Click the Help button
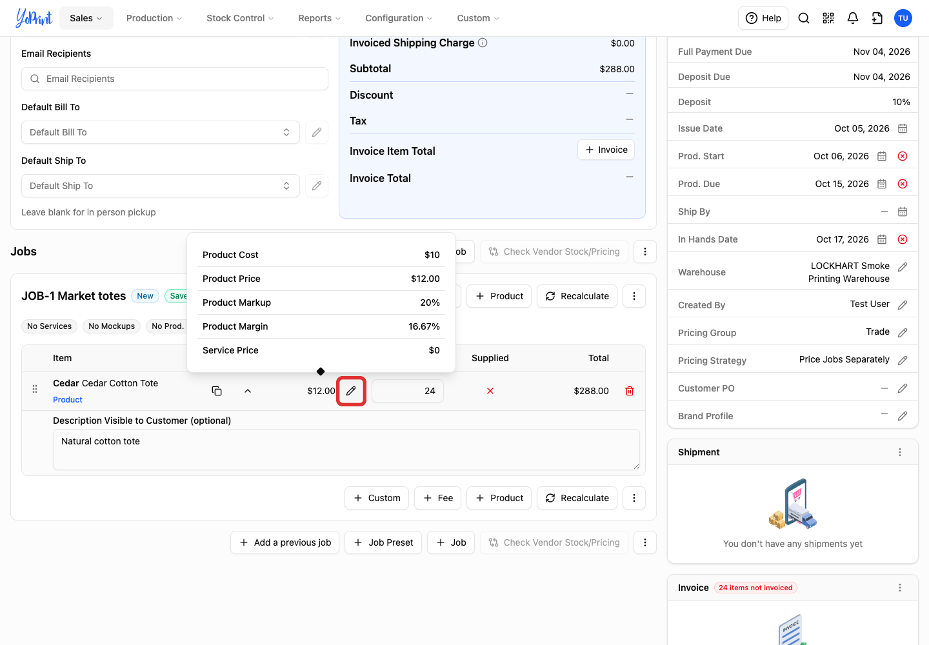 pos(763,18)
